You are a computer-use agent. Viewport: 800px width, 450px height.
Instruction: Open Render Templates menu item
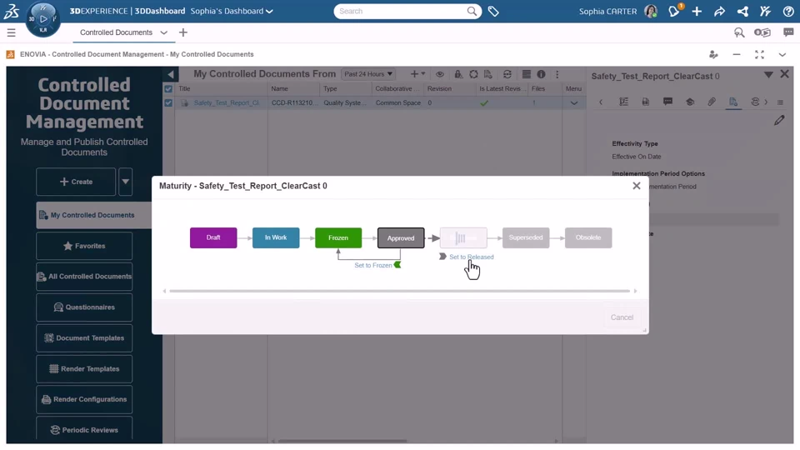tap(84, 368)
